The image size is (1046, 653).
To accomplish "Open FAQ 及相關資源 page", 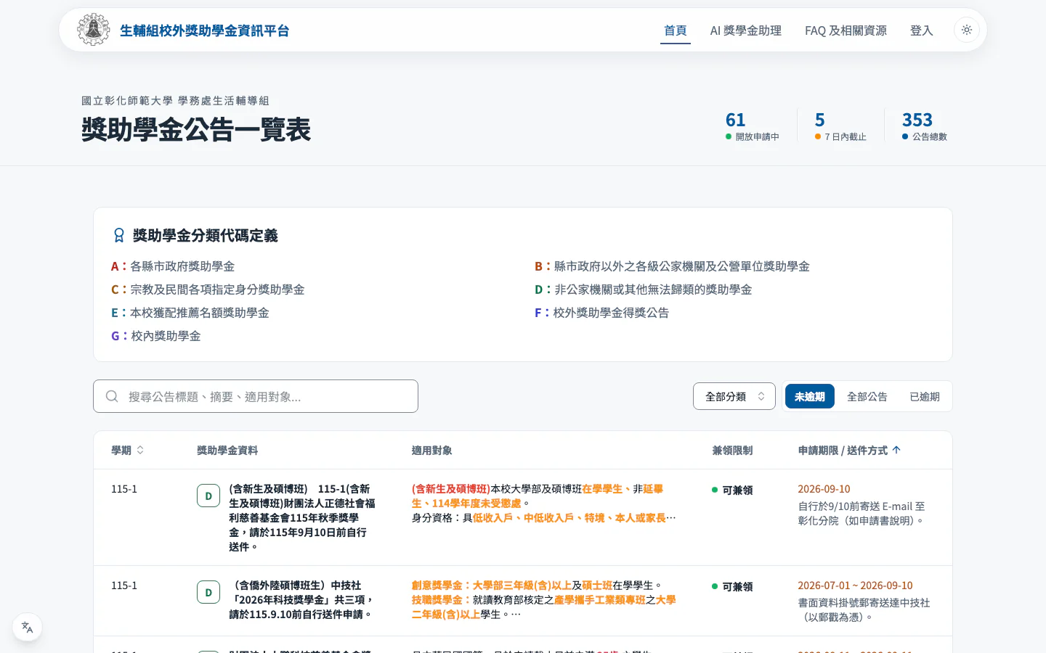I will point(846,30).
